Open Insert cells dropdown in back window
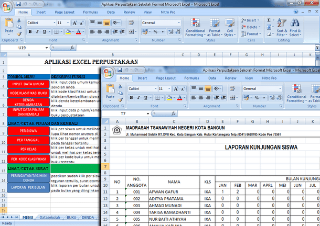Screen dimensions: 320x226 click(x=250, y=20)
